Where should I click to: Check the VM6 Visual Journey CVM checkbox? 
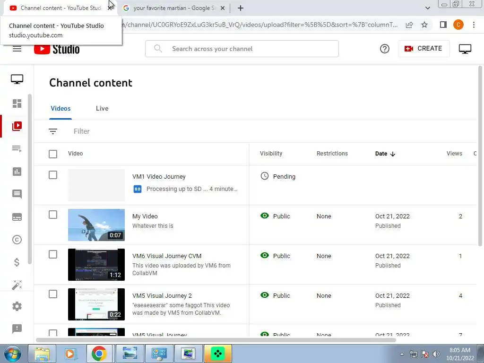tap(53, 254)
